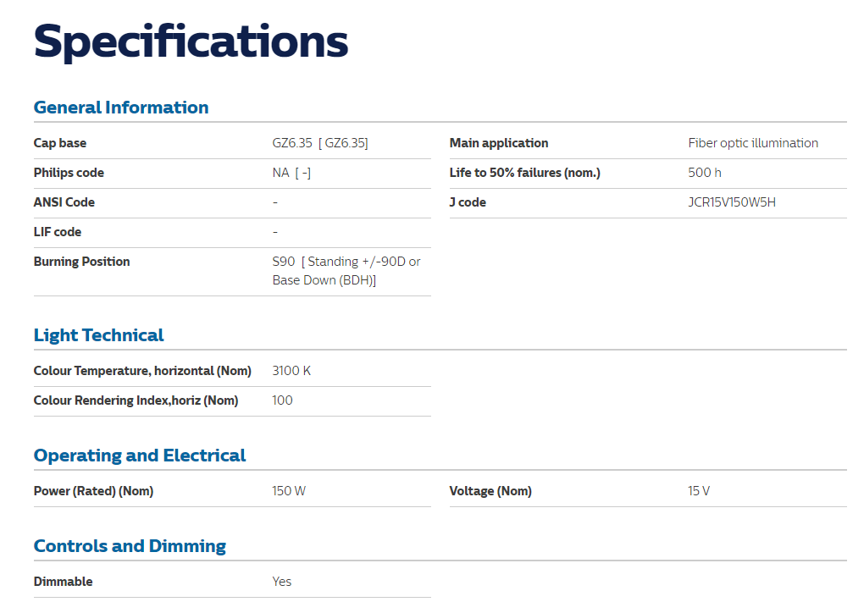Click the J code value JCR15V150W5H
864x613 pixels.
[732, 202]
